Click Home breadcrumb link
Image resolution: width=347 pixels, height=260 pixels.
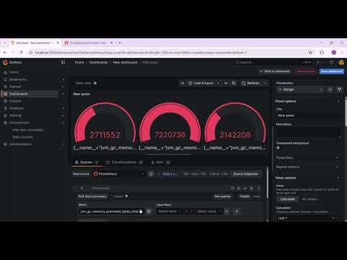pyautogui.click(x=80, y=62)
